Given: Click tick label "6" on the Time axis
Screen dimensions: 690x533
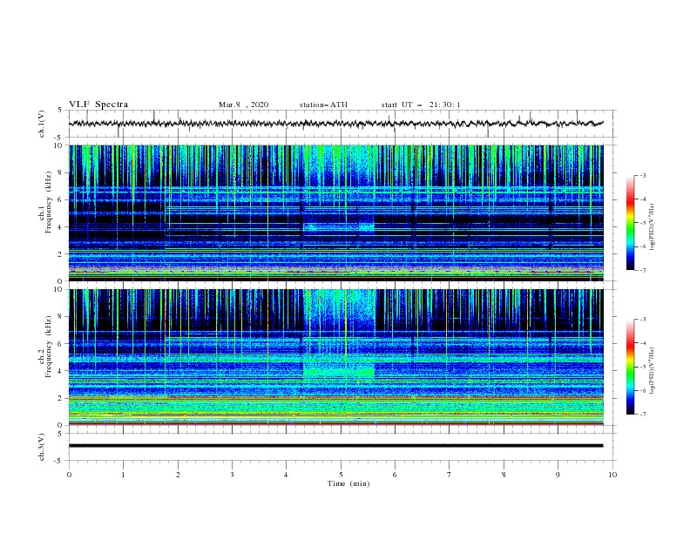Looking at the screenshot, I should (x=395, y=475).
